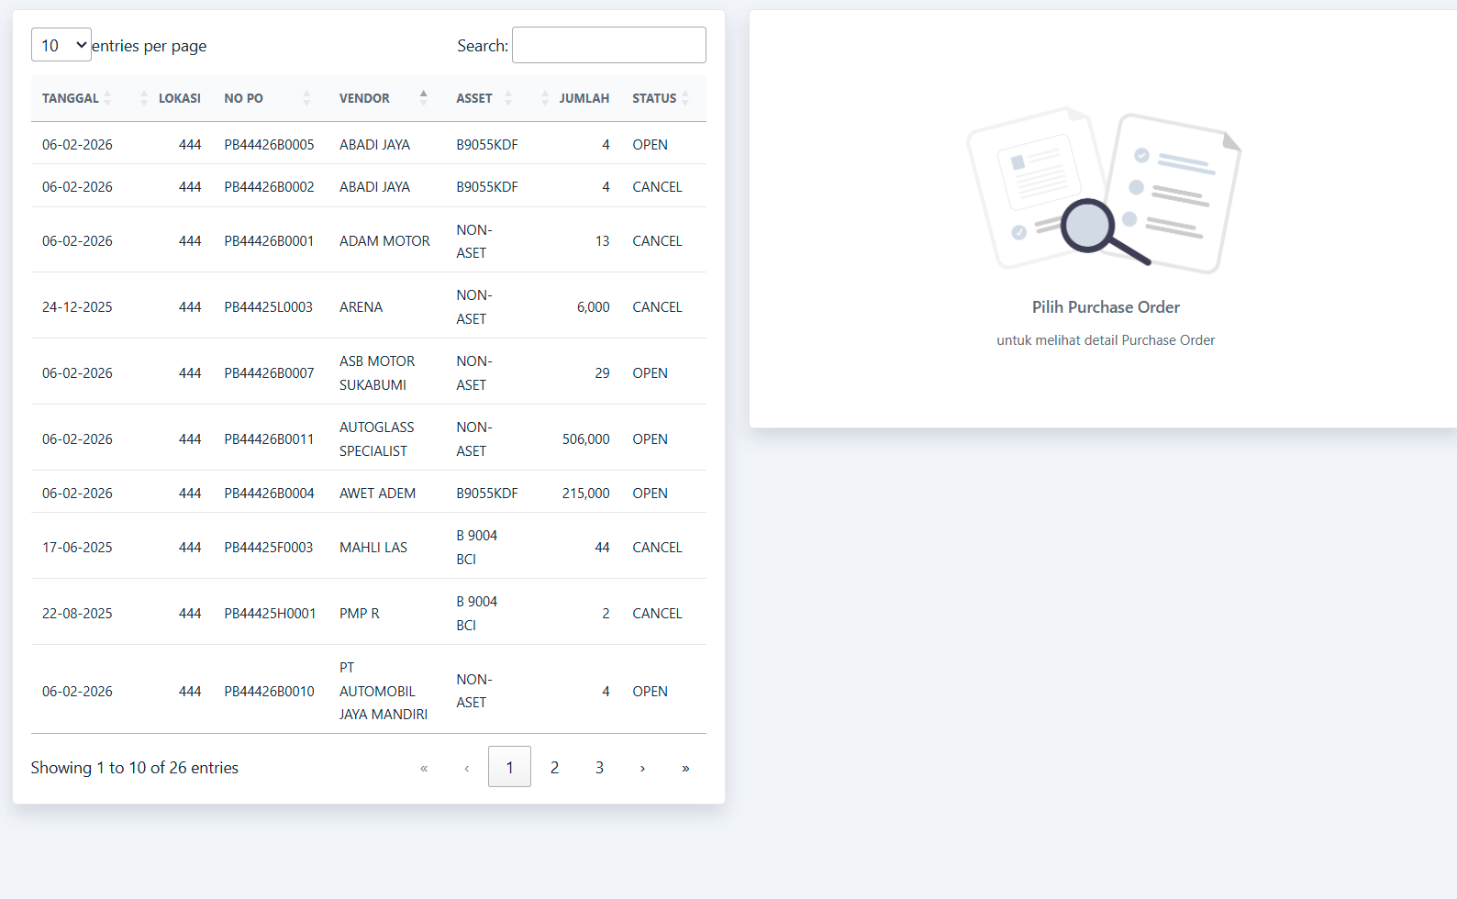Go to previous page using ‹ arrow

point(467,768)
